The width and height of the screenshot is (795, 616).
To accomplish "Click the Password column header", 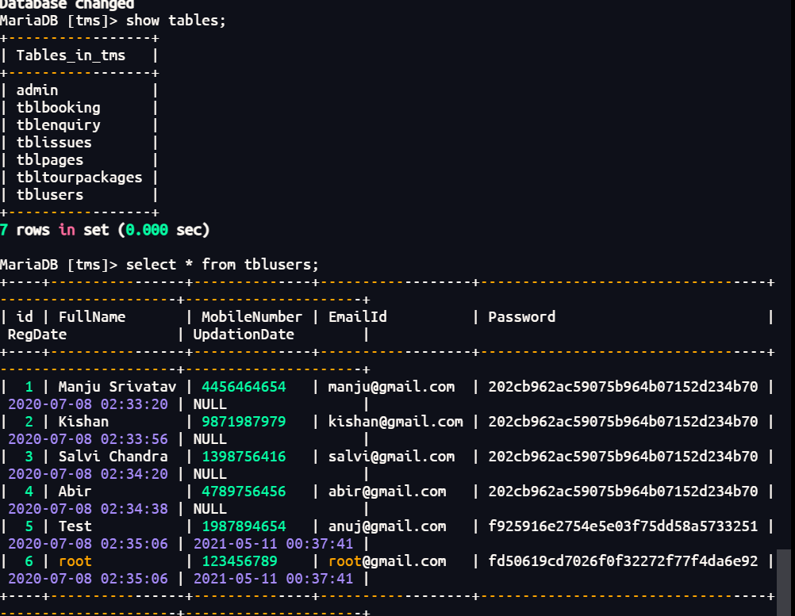I will pyautogui.click(x=521, y=317).
